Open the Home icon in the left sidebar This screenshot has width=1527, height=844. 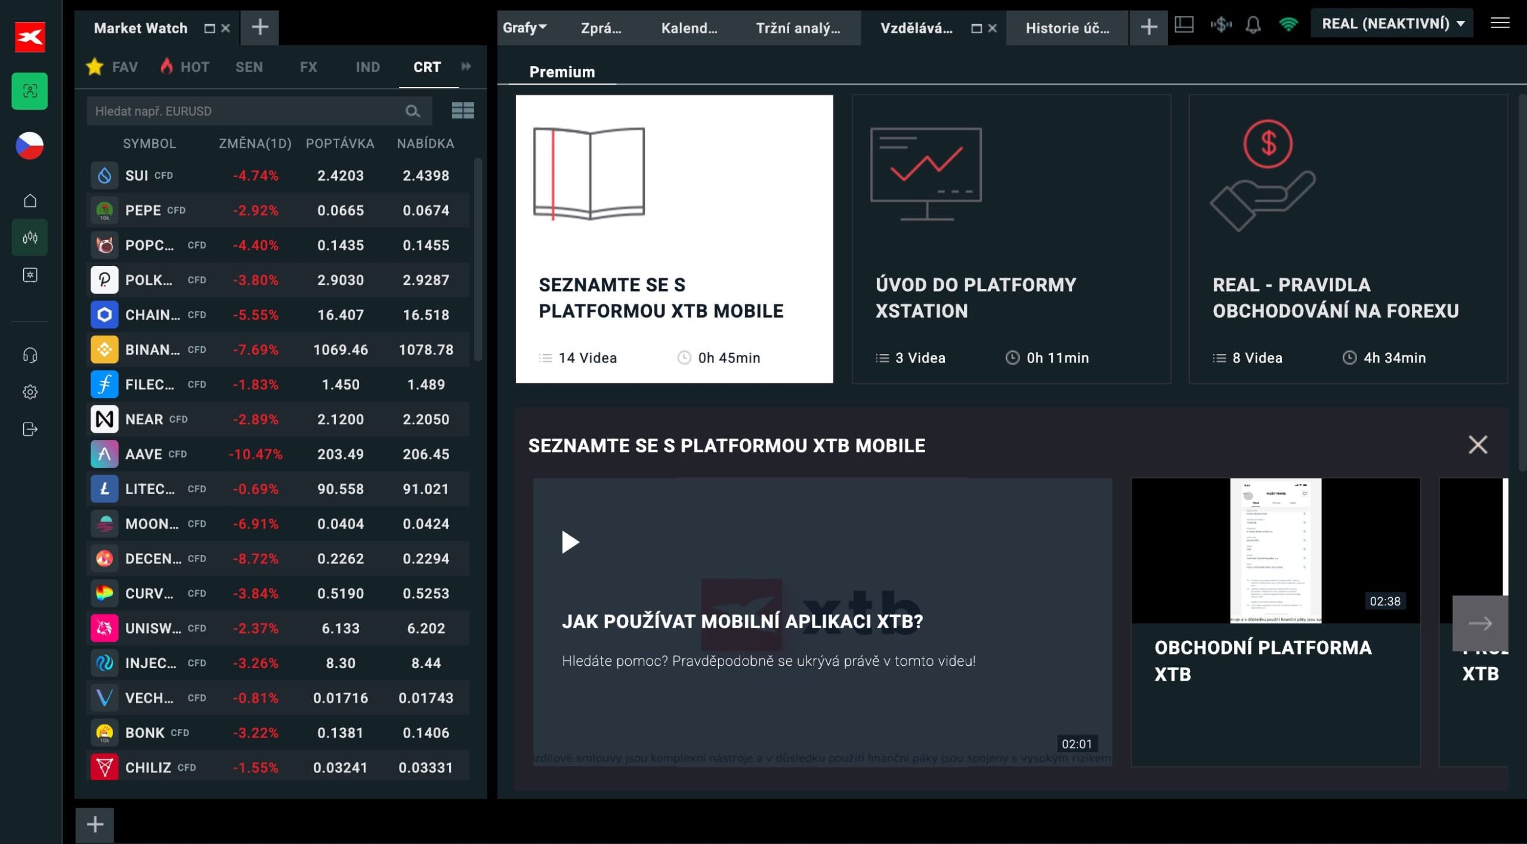pos(30,200)
